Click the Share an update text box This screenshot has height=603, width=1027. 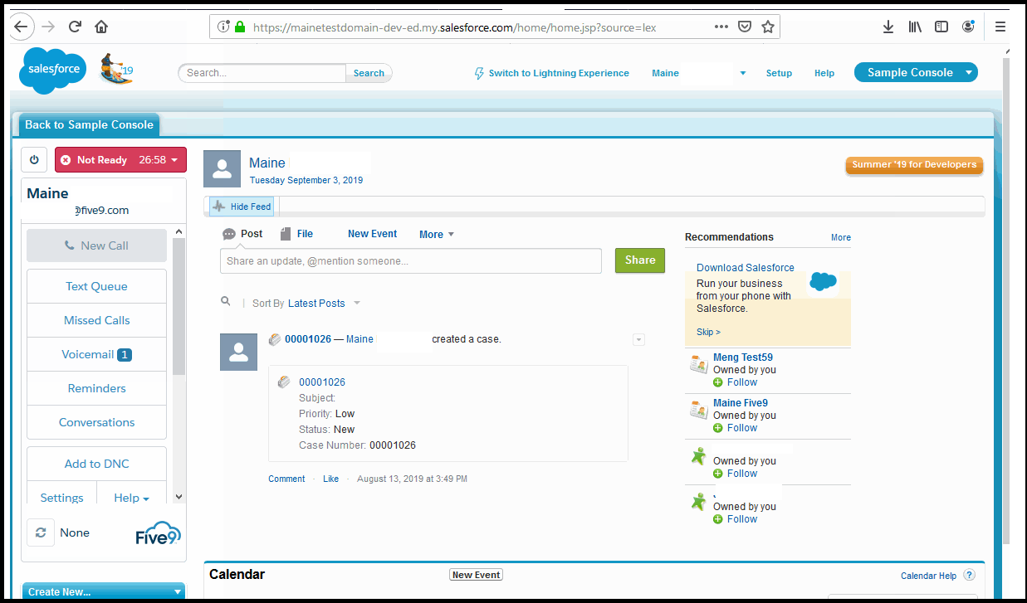[x=411, y=260]
